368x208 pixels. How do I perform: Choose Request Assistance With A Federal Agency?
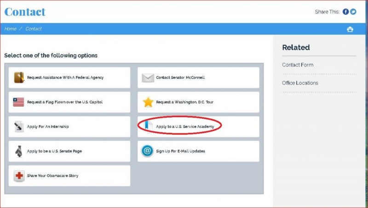(x=65, y=77)
